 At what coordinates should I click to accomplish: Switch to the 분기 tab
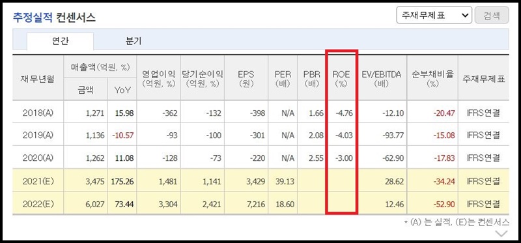[x=134, y=41]
